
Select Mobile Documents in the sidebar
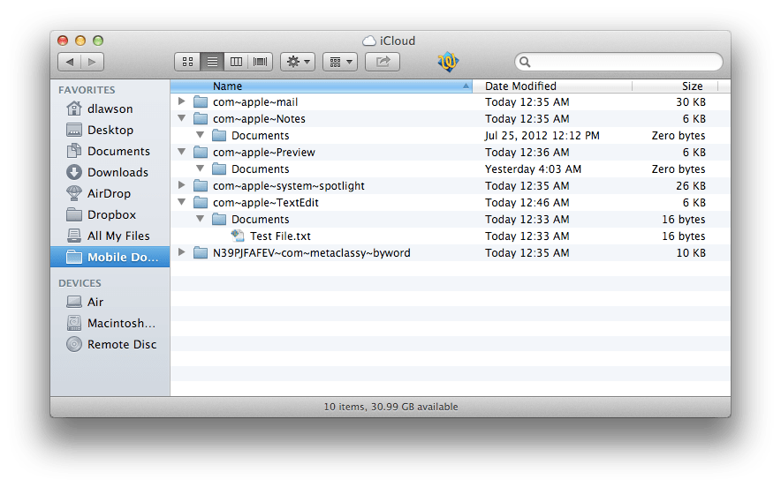[110, 258]
